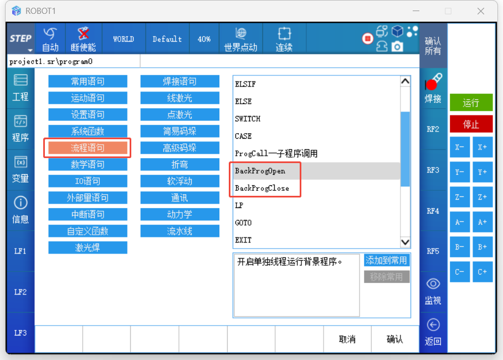Select the 运动语句 motion statements category
Viewport: 503px width, 360px height.
pyautogui.click(x=88, y=98)
